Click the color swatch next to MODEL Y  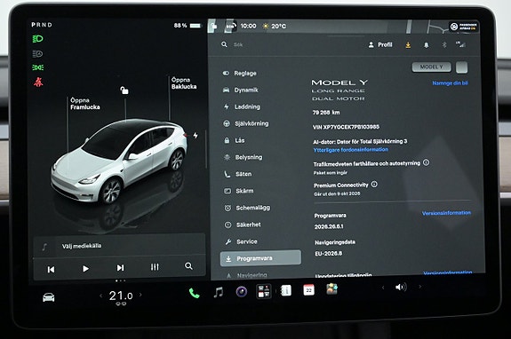461,67
